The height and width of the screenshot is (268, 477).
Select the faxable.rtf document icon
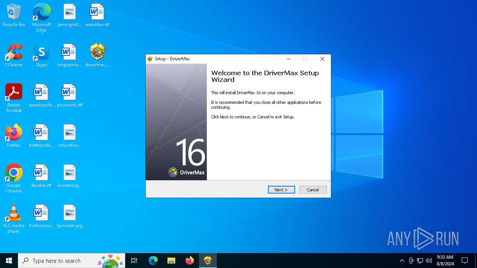coord(41,176)
